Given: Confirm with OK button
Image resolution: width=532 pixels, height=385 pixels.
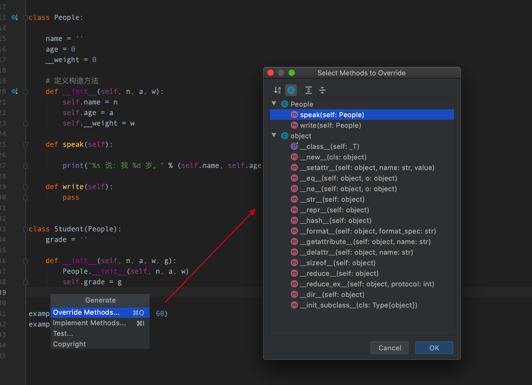Looking at the screenshot, I should (x=434, y=348).
